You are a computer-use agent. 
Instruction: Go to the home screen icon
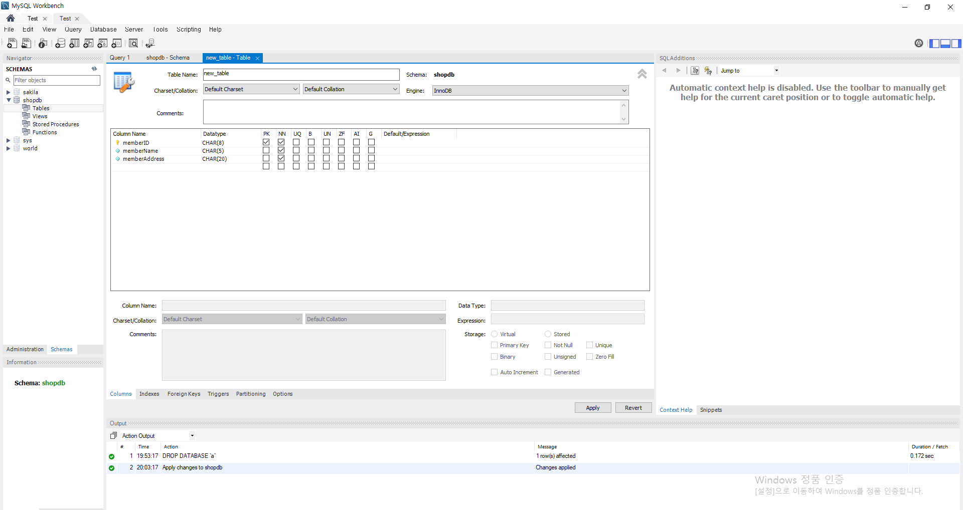click(11, 18)
